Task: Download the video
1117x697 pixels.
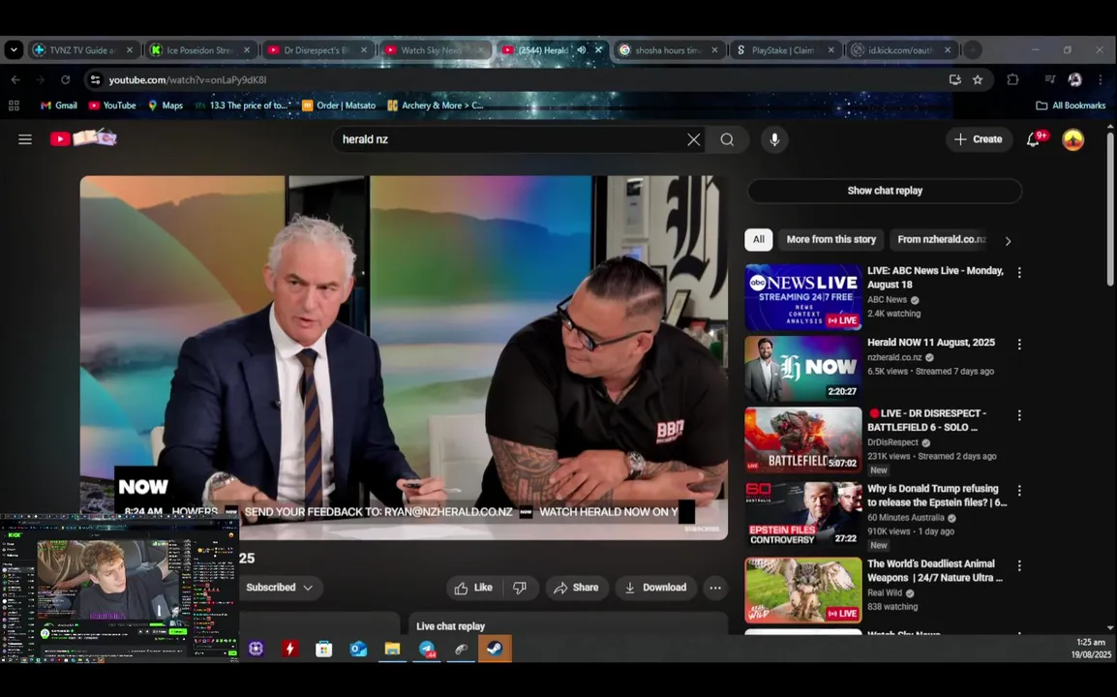Action: point(655,588)
